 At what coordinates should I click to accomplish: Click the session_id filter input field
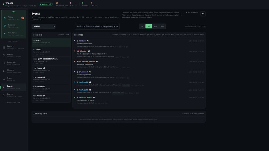click(x=97, y=26)
